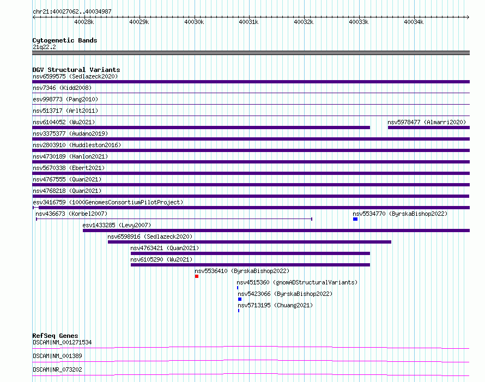Click the esv1433285 purple variant bar
Screen dimensions: 485x382
coord(276,231)
